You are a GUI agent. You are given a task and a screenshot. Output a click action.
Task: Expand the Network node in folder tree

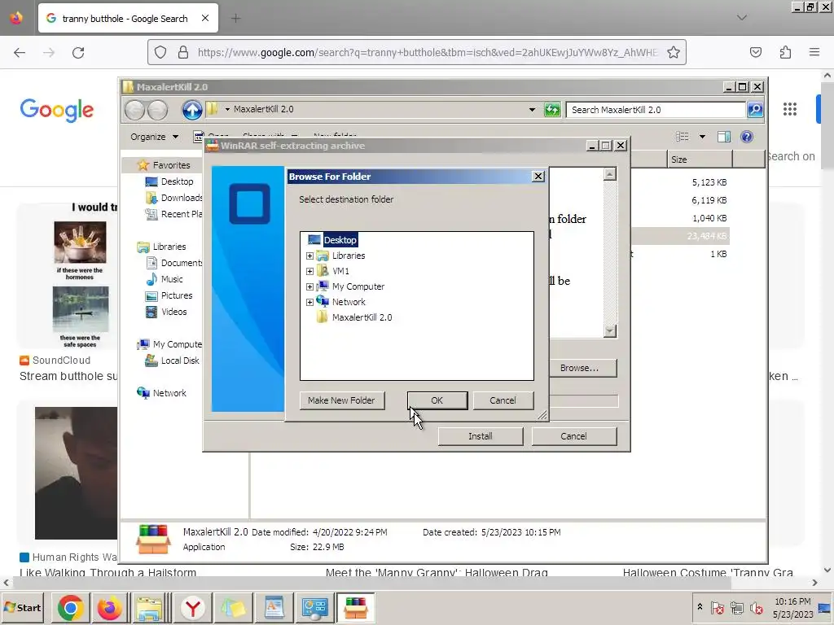pos(309,302)
